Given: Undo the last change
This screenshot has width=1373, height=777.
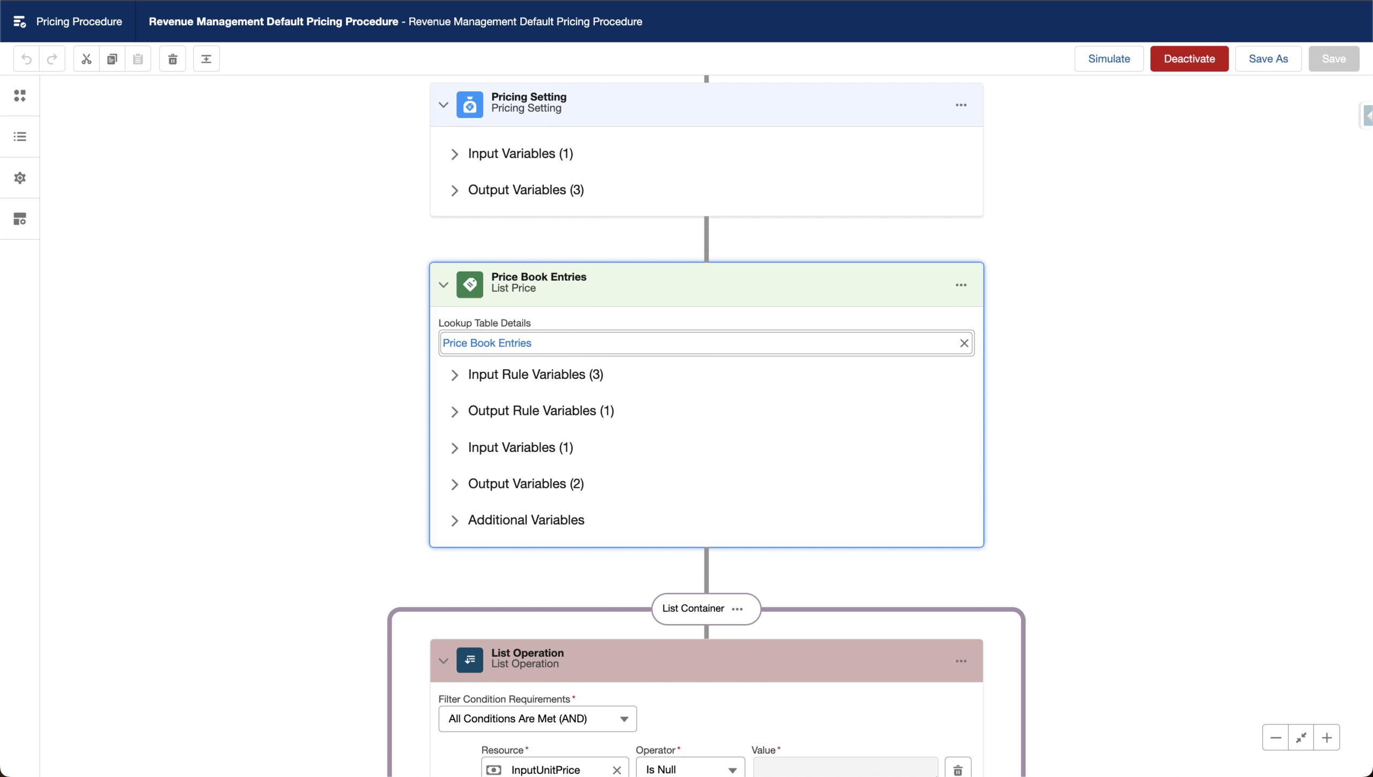Looking at the screenshot, I should 26,58.
